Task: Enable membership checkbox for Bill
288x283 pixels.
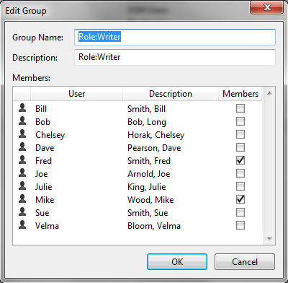Action: point(240,108)
